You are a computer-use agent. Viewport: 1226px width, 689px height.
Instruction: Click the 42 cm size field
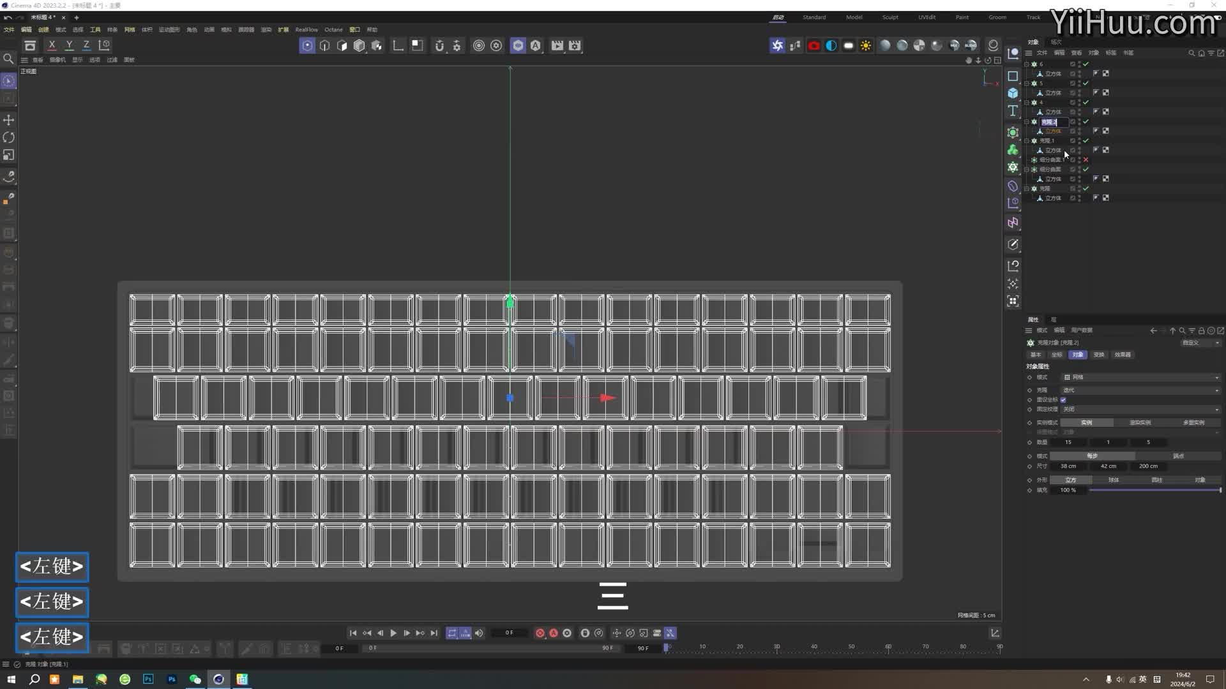[1108, 466]
